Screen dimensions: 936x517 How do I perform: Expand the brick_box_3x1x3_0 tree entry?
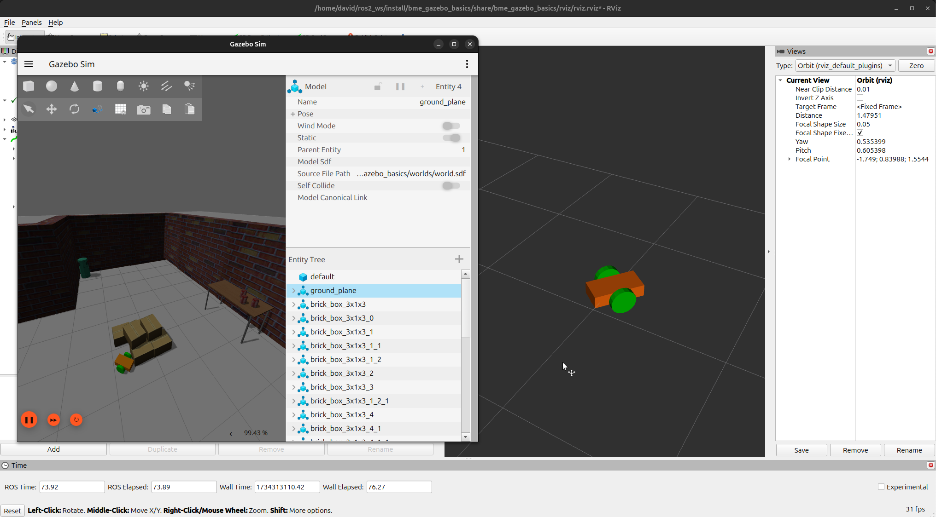click(x=294, y=318)
